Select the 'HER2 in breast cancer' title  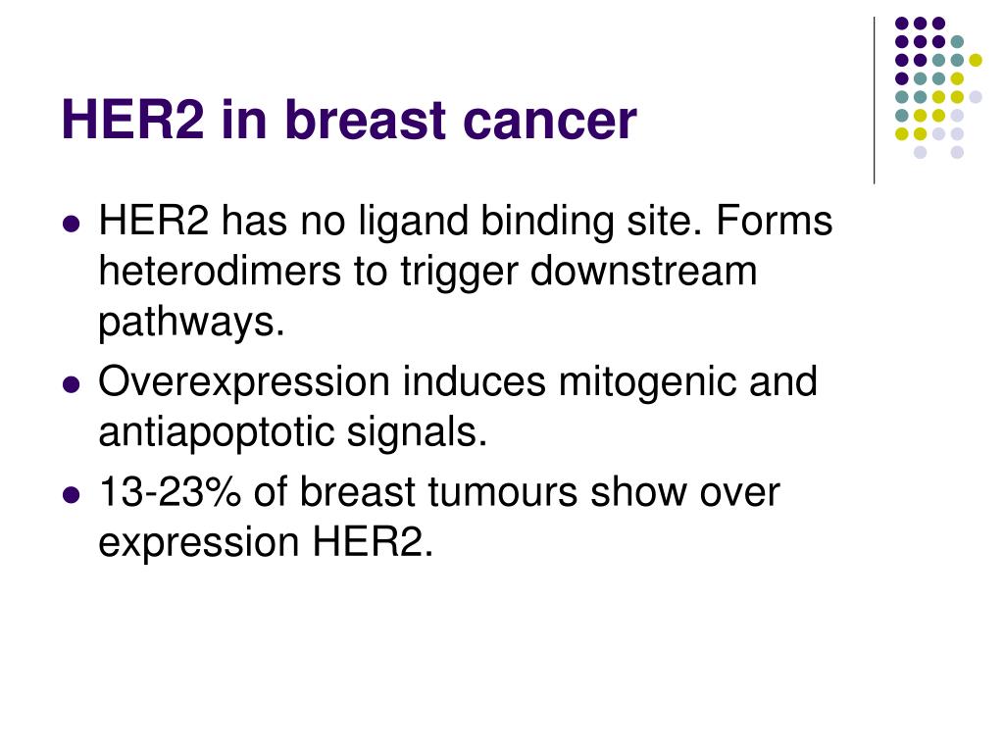coord(349,120)
